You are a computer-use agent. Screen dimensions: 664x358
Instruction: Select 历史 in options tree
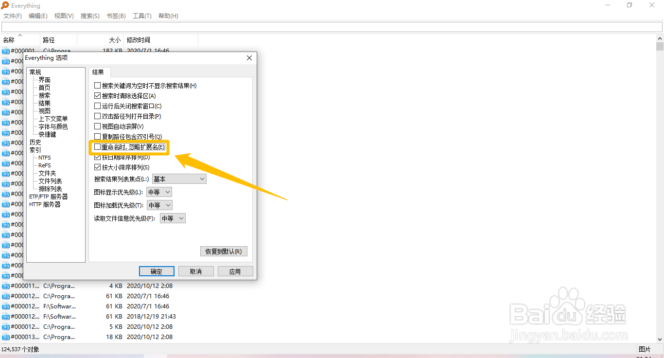click(35, 142)
